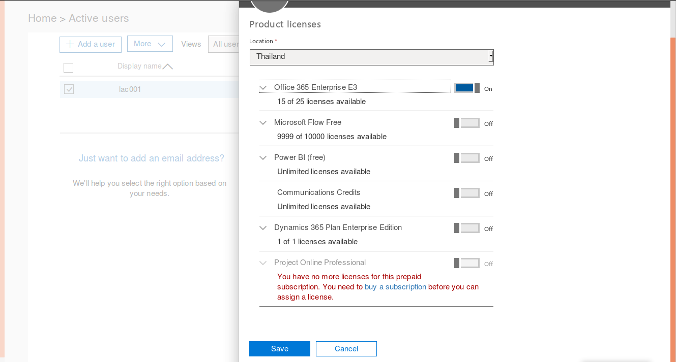Expand Project Online Professional chevron
676x362 pixels.
pyautogui.click(x=263, y=262)
